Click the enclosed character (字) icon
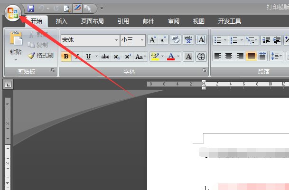289x190 pixels. click(201, 57)
